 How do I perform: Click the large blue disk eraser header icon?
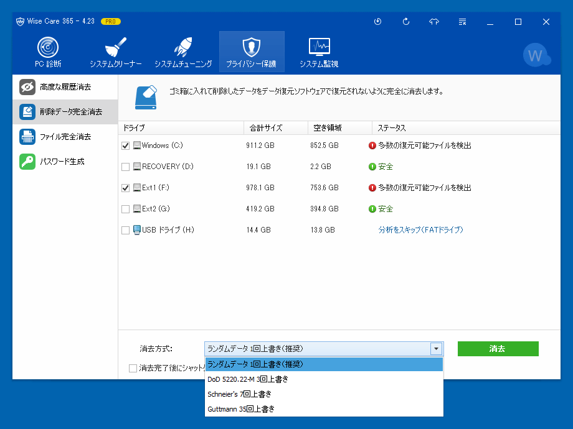pos(146,98)
